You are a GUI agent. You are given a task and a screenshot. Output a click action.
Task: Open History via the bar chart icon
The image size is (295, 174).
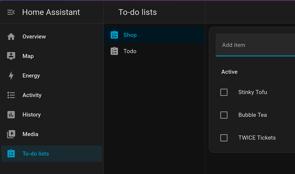coord(11,114)
